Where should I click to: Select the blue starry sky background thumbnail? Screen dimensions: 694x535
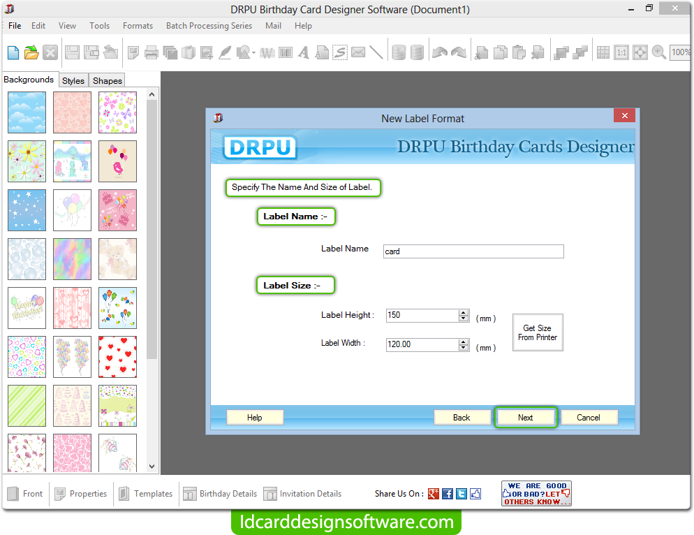pos(27,210)
